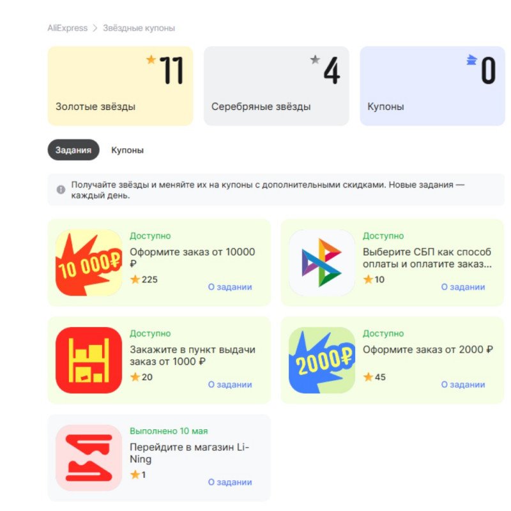Click the colorful SBP payment logo icon
The width and height of the screenshot is (511, 511).
(322, 263)
